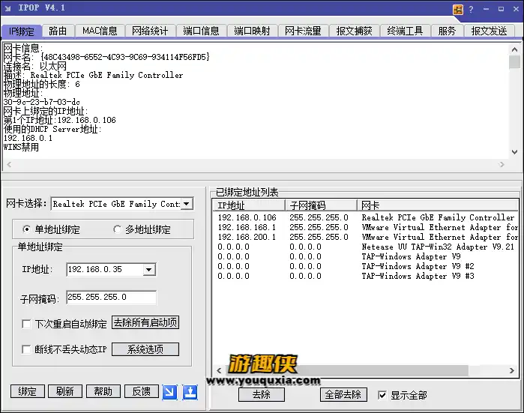Click the info pane scroll up arrow
Screen dimensions: 524x413
point(514,49)
